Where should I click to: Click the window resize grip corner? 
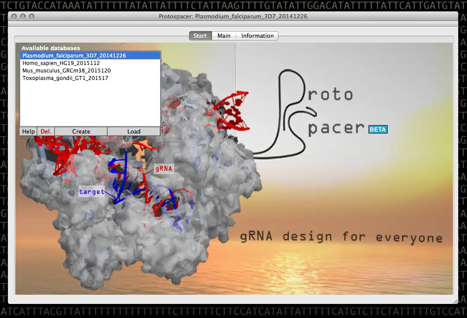point(456,301)
